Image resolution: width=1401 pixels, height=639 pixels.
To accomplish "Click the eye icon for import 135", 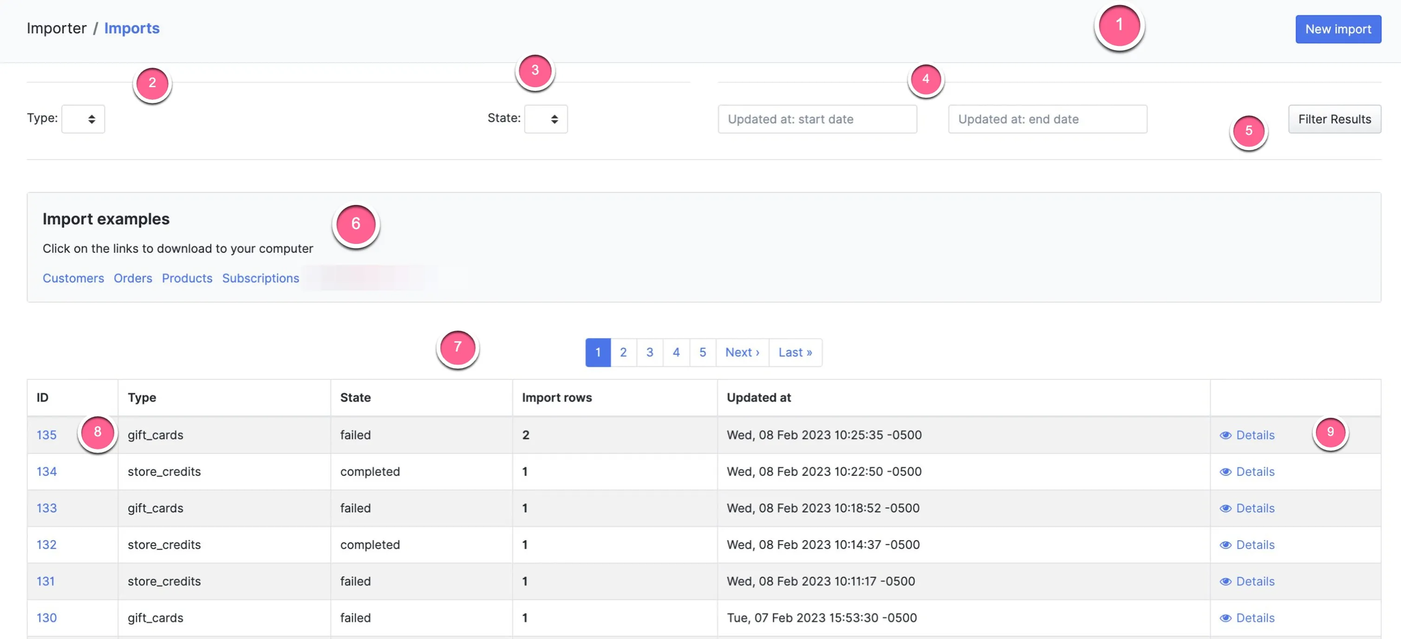I will tap(1225, 435).
